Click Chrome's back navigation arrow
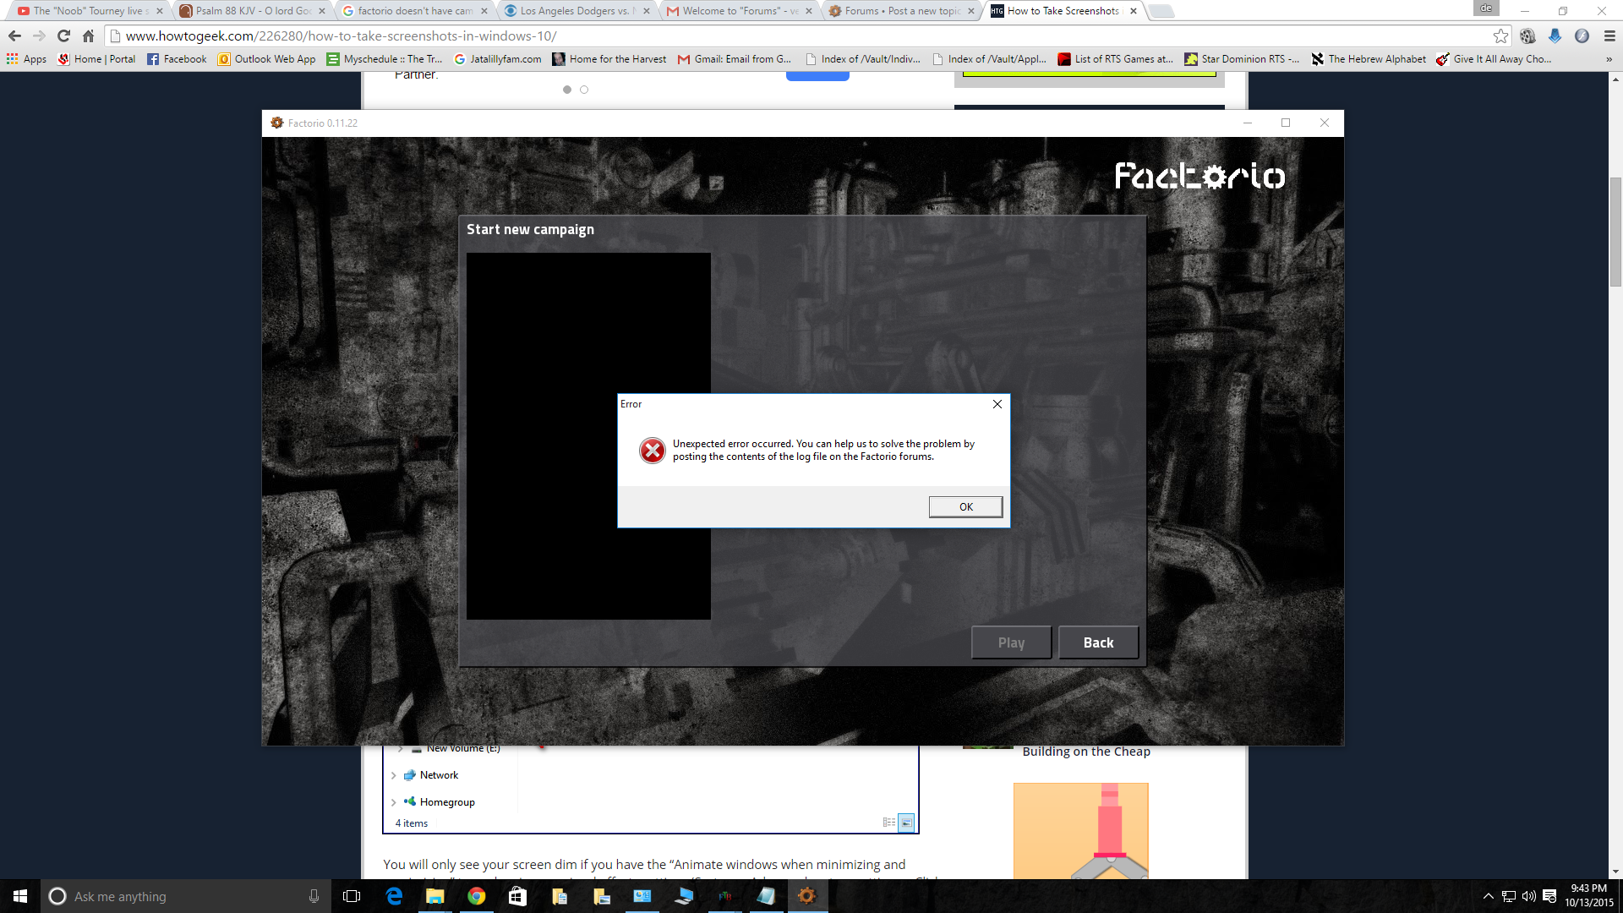 pos(14,36)
